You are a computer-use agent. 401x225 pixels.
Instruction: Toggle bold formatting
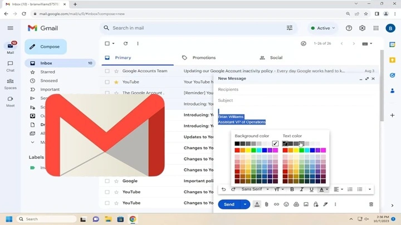pyautogui.click(x=292, y=189)
